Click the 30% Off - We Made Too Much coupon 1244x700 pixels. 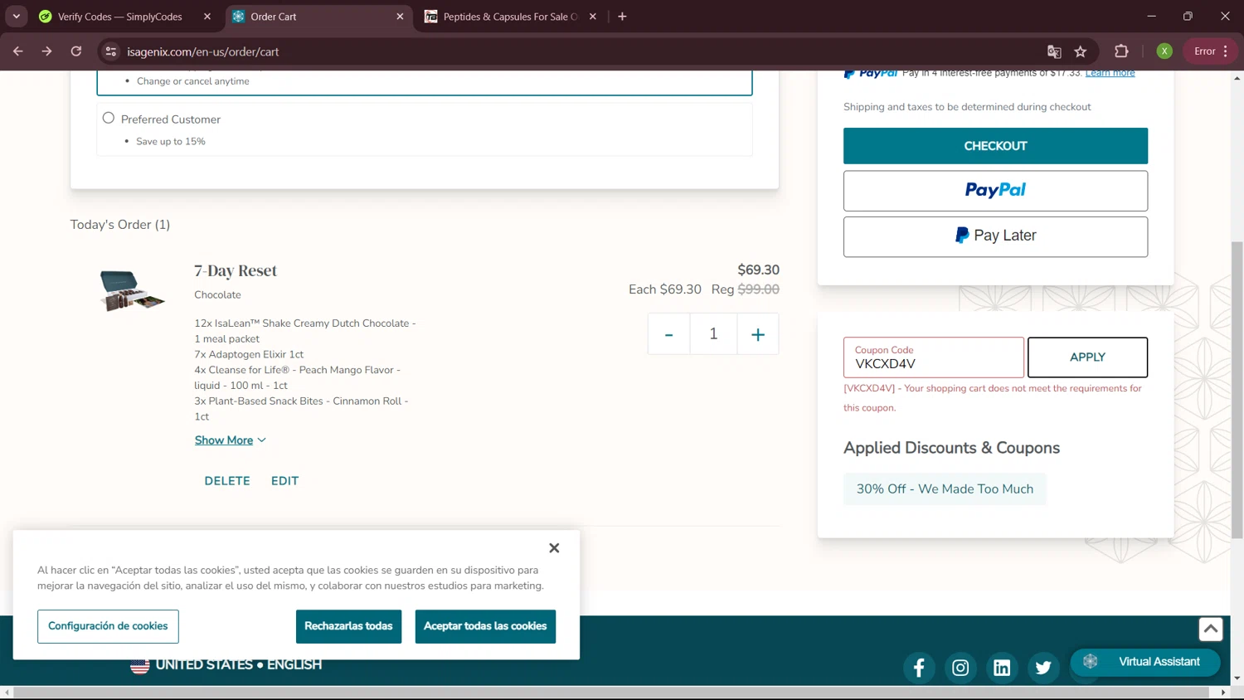[x=945, y=489]
